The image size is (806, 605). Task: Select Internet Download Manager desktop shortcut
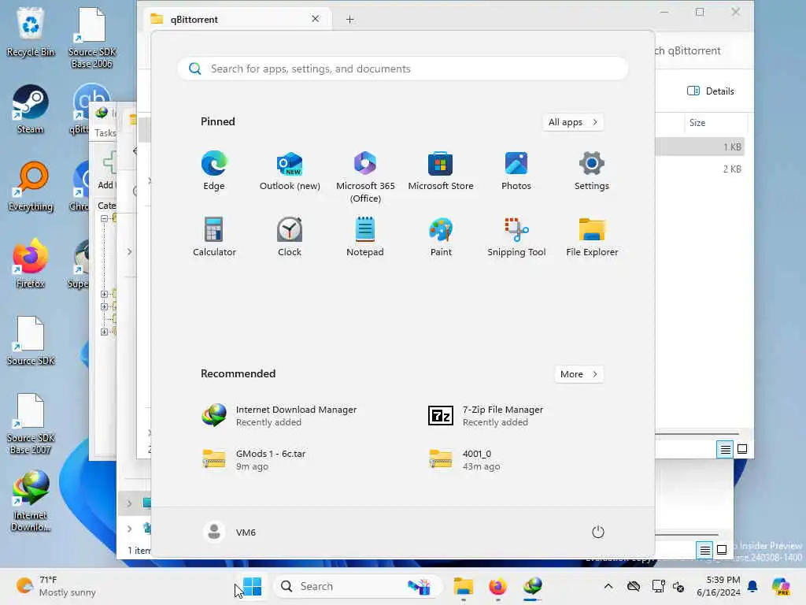tap(31, 501)
